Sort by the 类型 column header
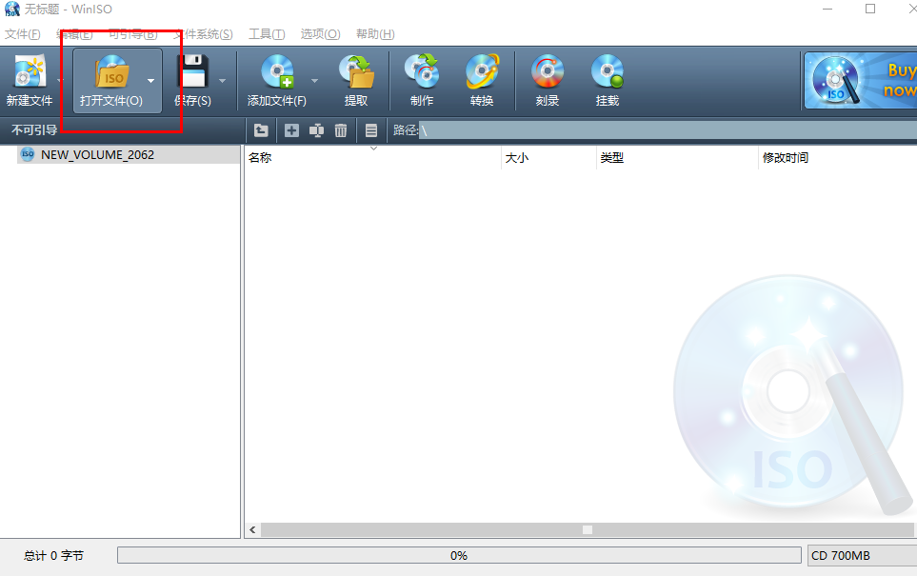 click(677, 157)
